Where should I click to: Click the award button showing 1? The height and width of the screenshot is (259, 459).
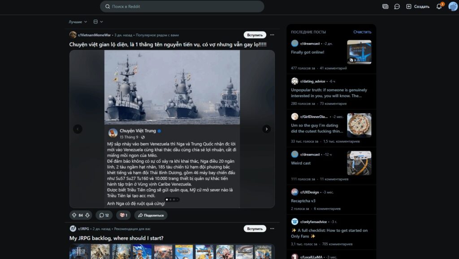tap(124, 215)
